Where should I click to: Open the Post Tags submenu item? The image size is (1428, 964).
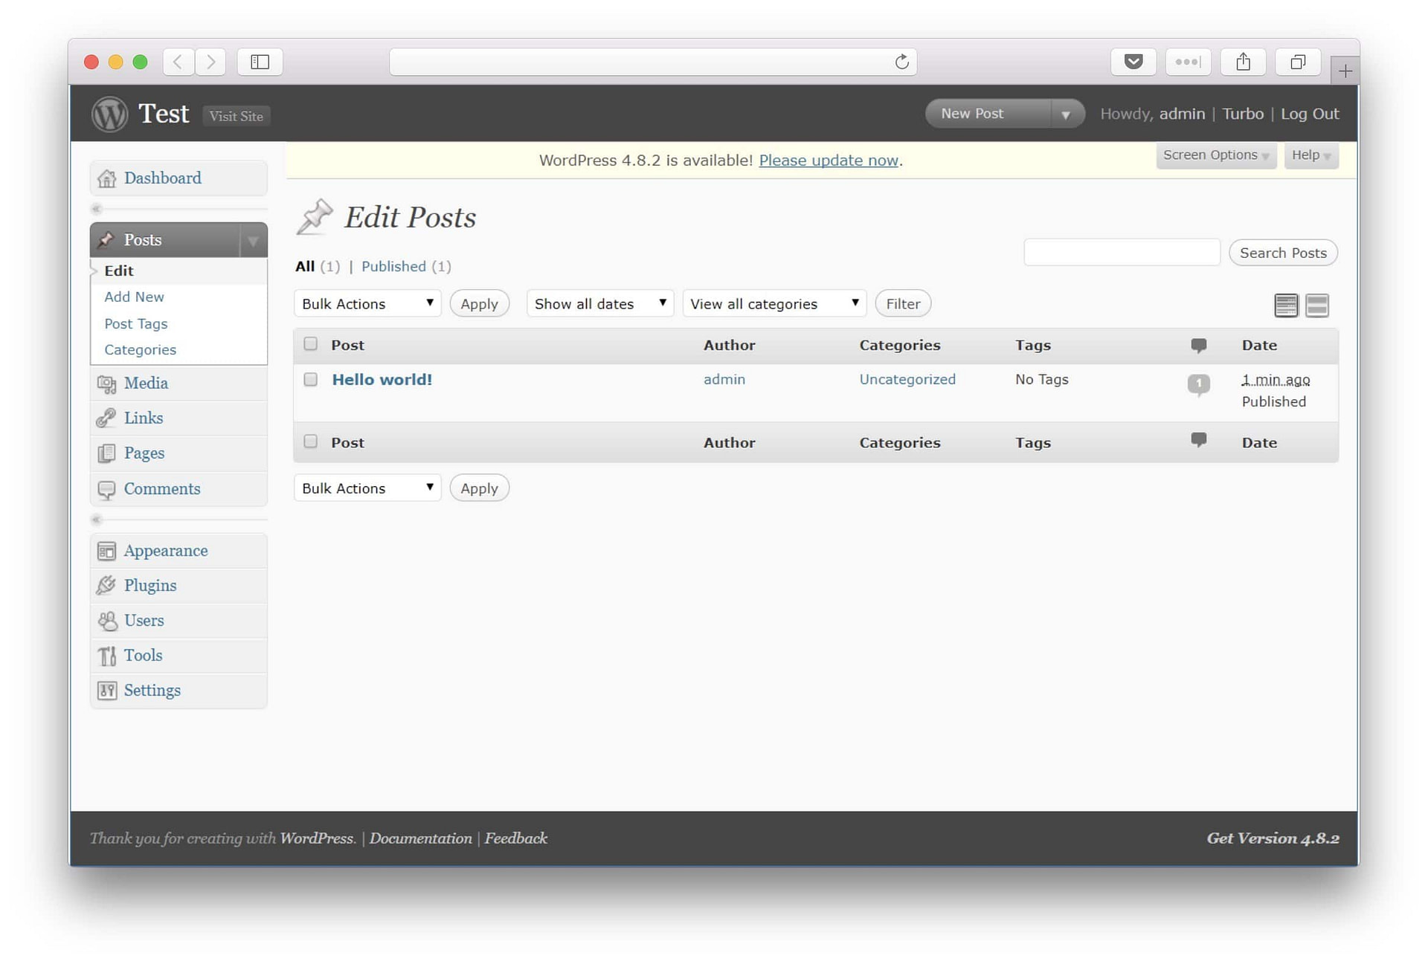(136, 323)
